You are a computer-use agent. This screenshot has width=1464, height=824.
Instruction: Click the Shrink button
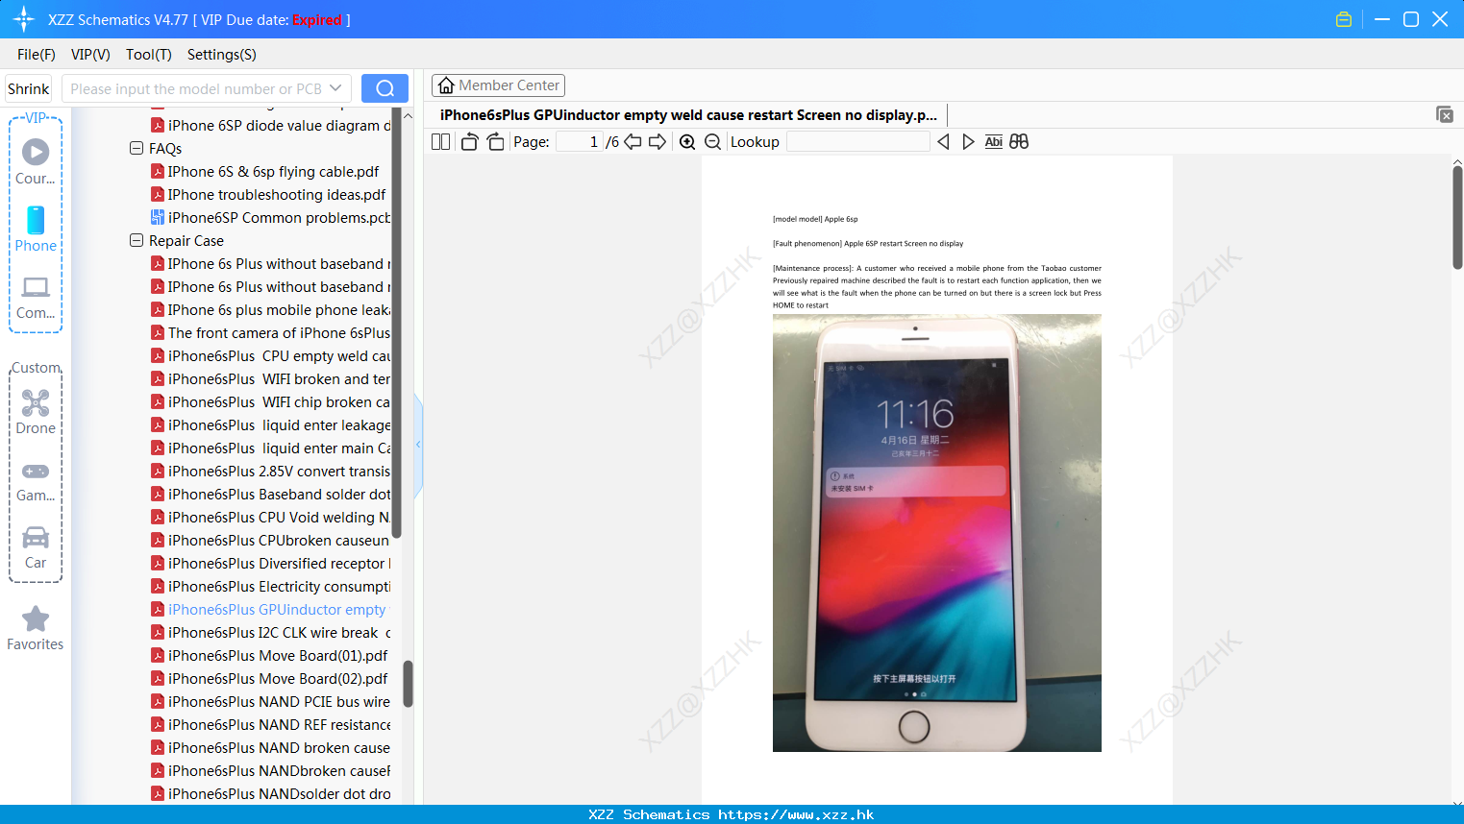tap(28, 88)
